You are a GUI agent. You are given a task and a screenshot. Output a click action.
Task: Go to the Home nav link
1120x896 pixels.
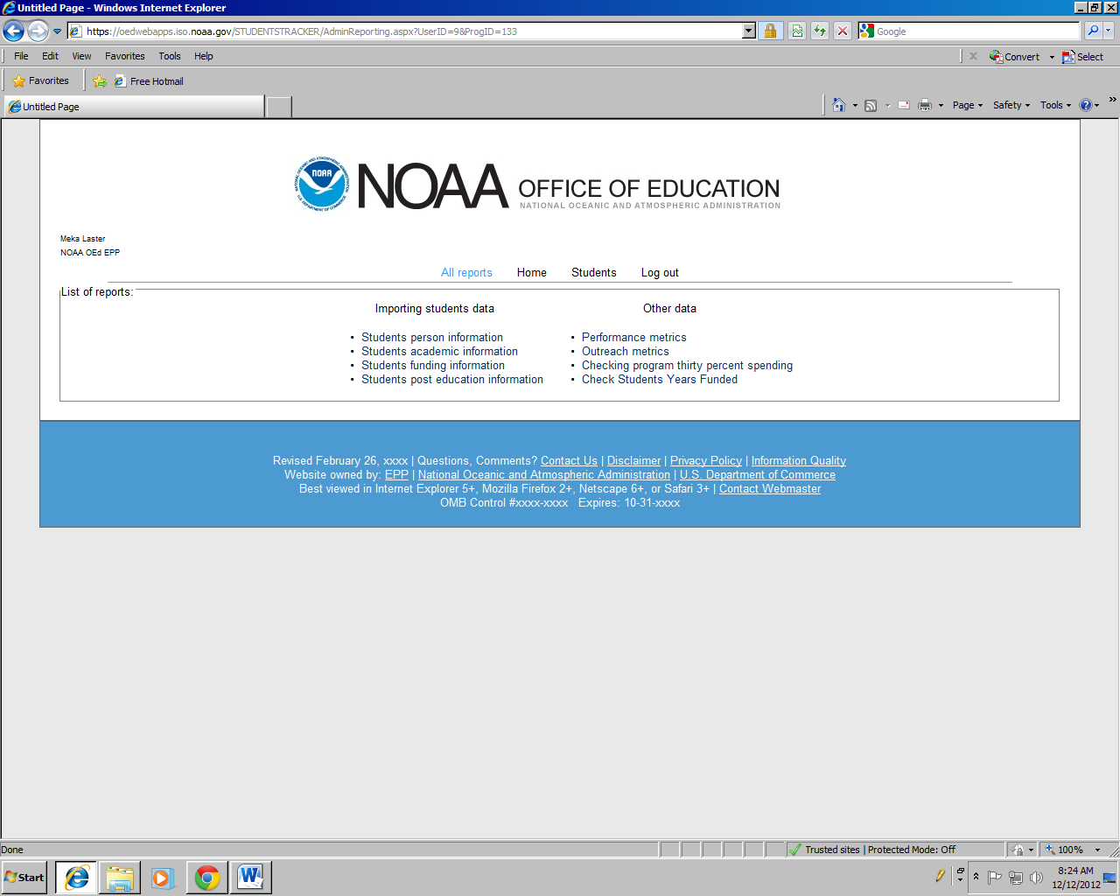point(531,273)
